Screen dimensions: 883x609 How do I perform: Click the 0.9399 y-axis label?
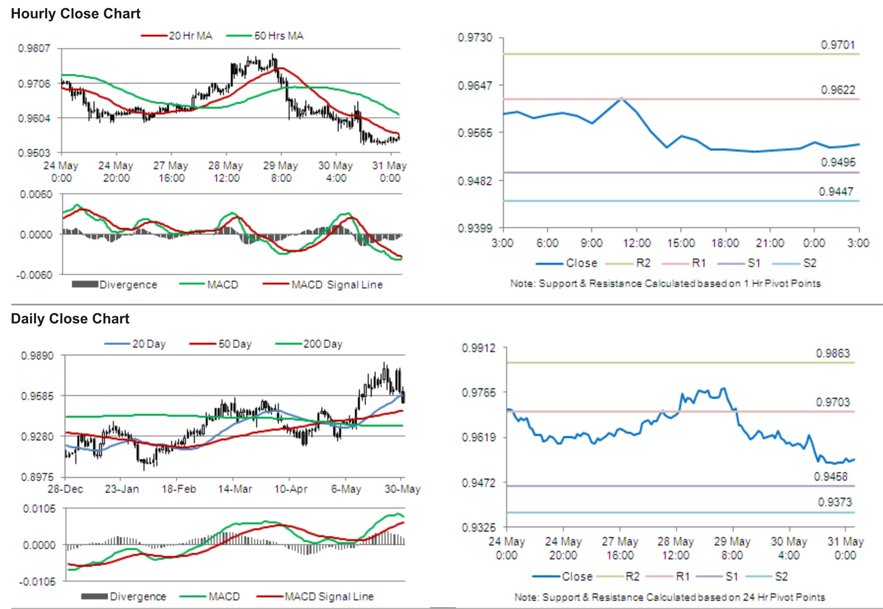(x=475, y=228)
